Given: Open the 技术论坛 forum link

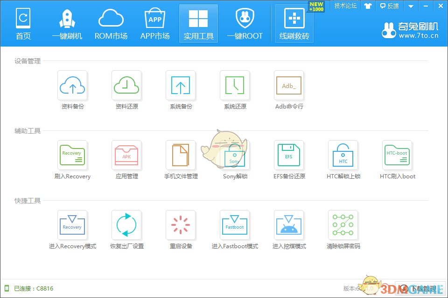Looking at the screenshot, I should (x=345, y=6).
